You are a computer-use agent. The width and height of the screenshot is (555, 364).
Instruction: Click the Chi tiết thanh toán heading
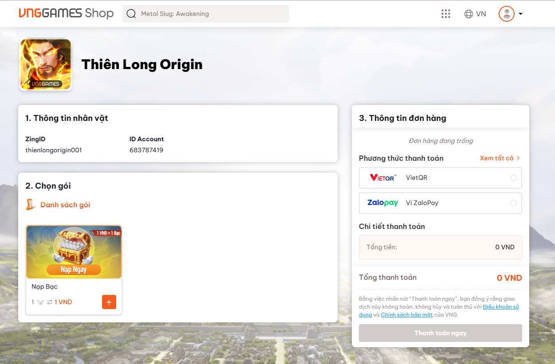click(392, 226)
